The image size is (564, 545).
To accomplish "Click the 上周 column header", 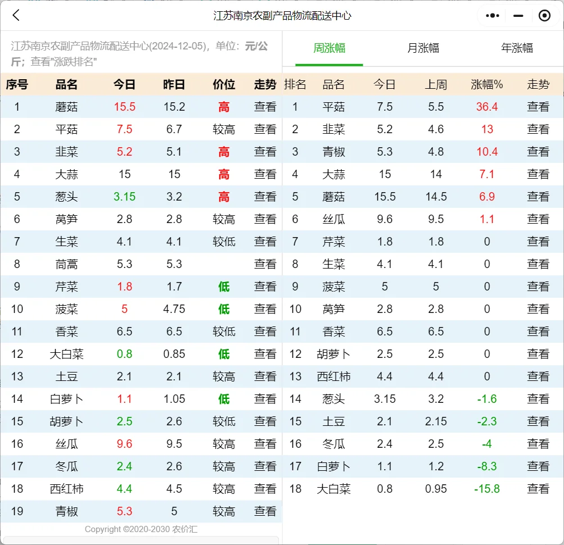I will 436,84.
